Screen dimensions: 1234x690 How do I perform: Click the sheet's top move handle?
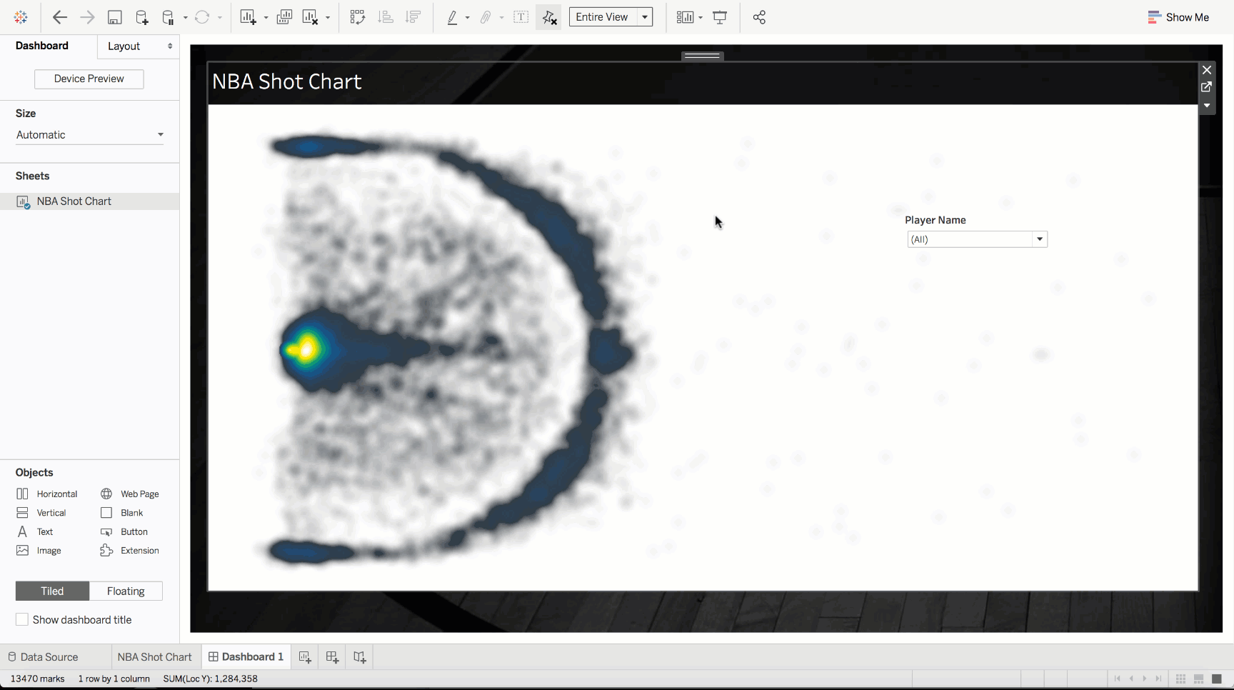(702, 56)
